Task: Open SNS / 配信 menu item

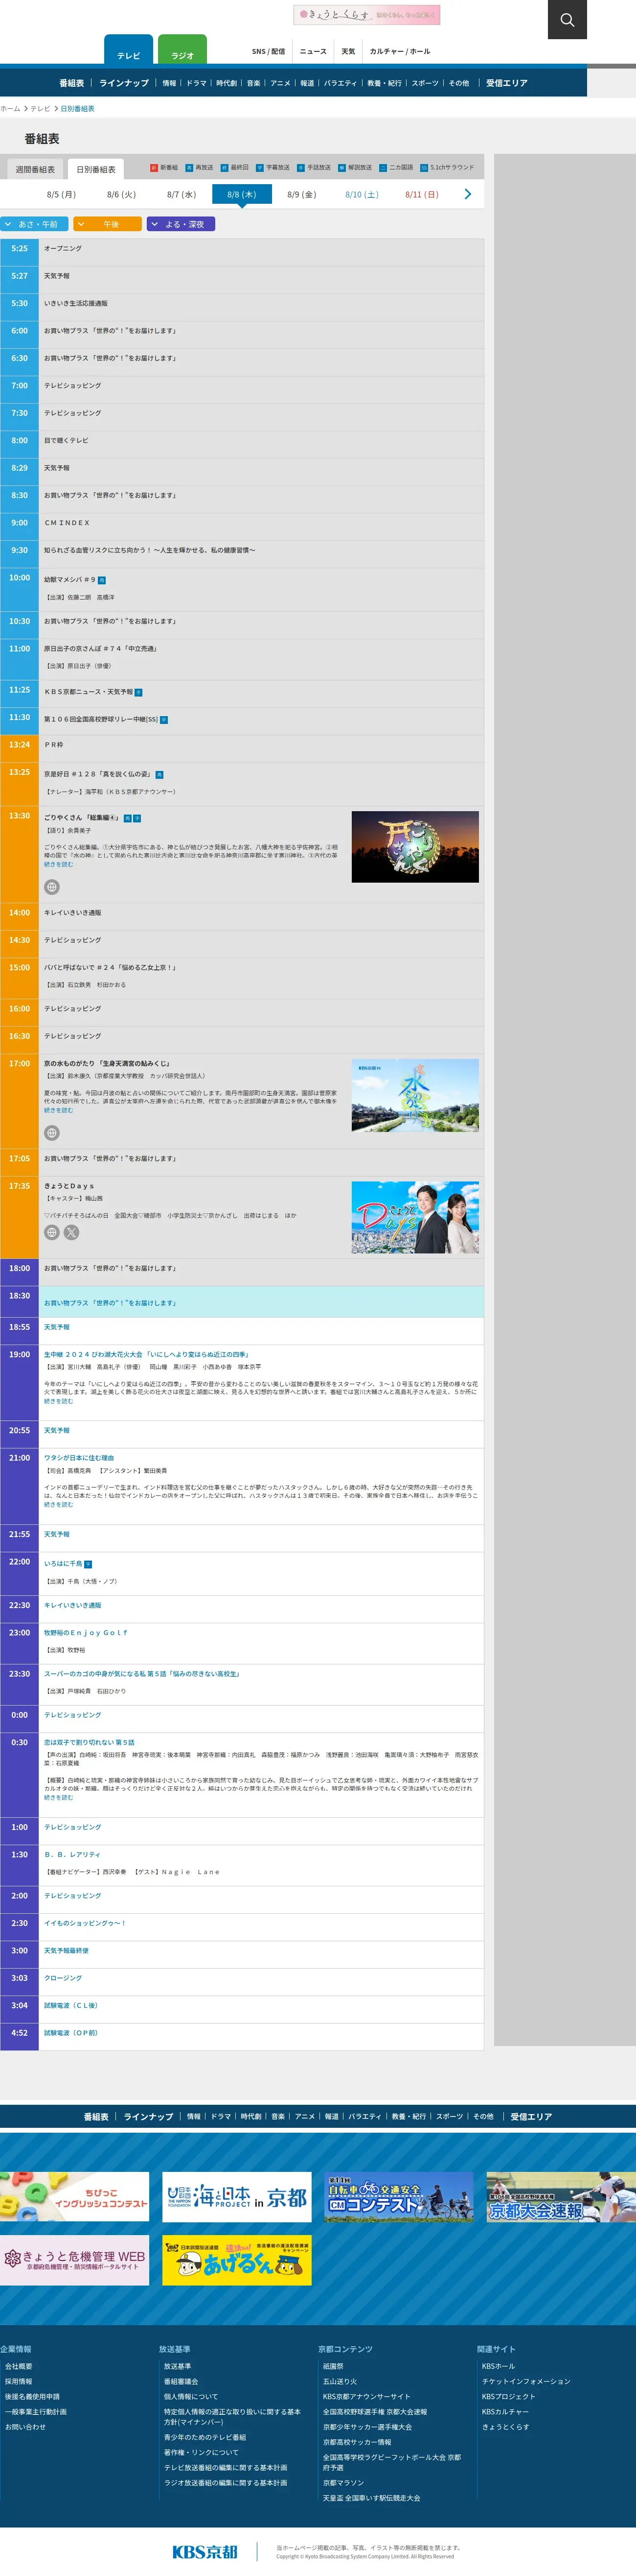Action: pyautogui.click(x=269, y=51)
